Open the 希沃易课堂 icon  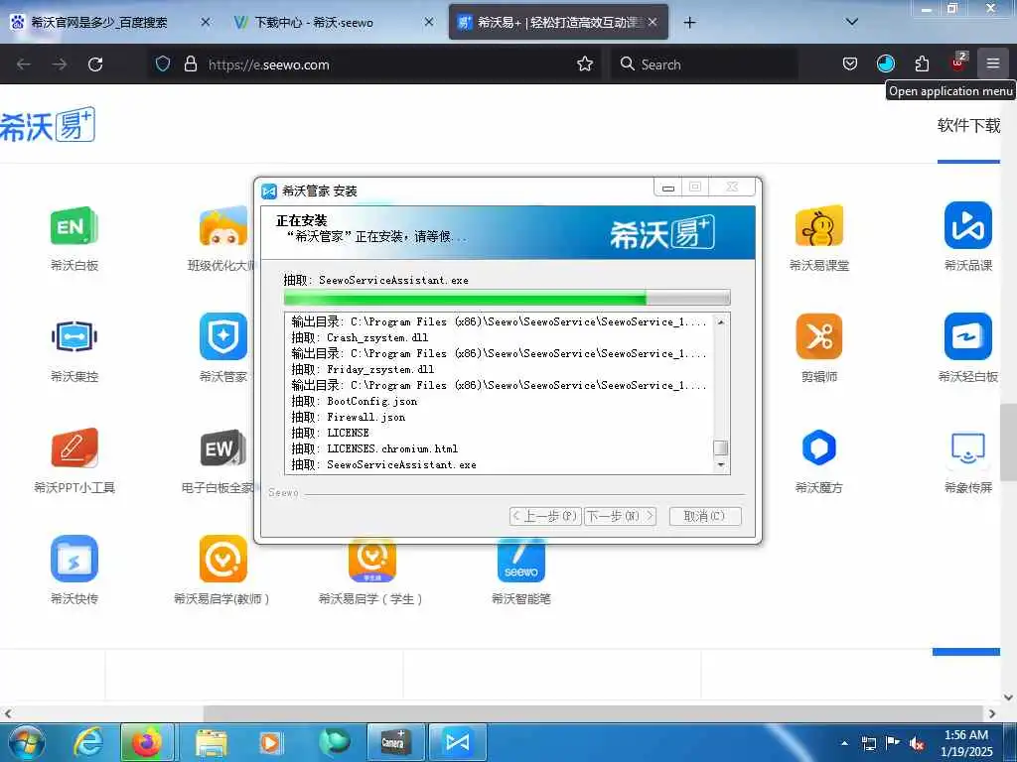pyautogui.click(x=819, y=225)
